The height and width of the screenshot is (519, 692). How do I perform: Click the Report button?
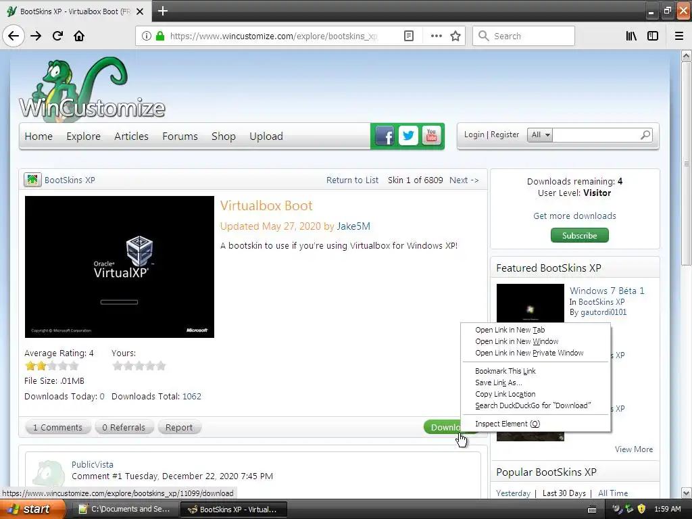tap(178, 427)
